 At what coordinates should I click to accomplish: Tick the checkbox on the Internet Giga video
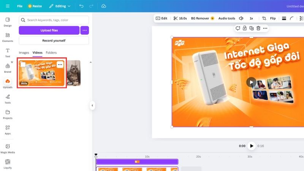pos(23,65)
